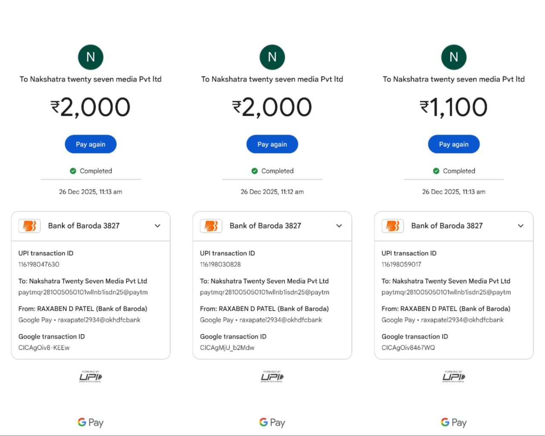Click the Google Pay logo under the middle receipt
This screenshot has height=436, width=545.
(272, 422)
